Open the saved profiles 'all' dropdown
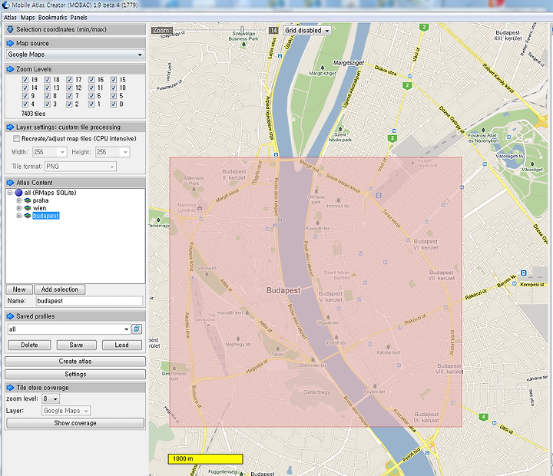 tap(69, 329)
